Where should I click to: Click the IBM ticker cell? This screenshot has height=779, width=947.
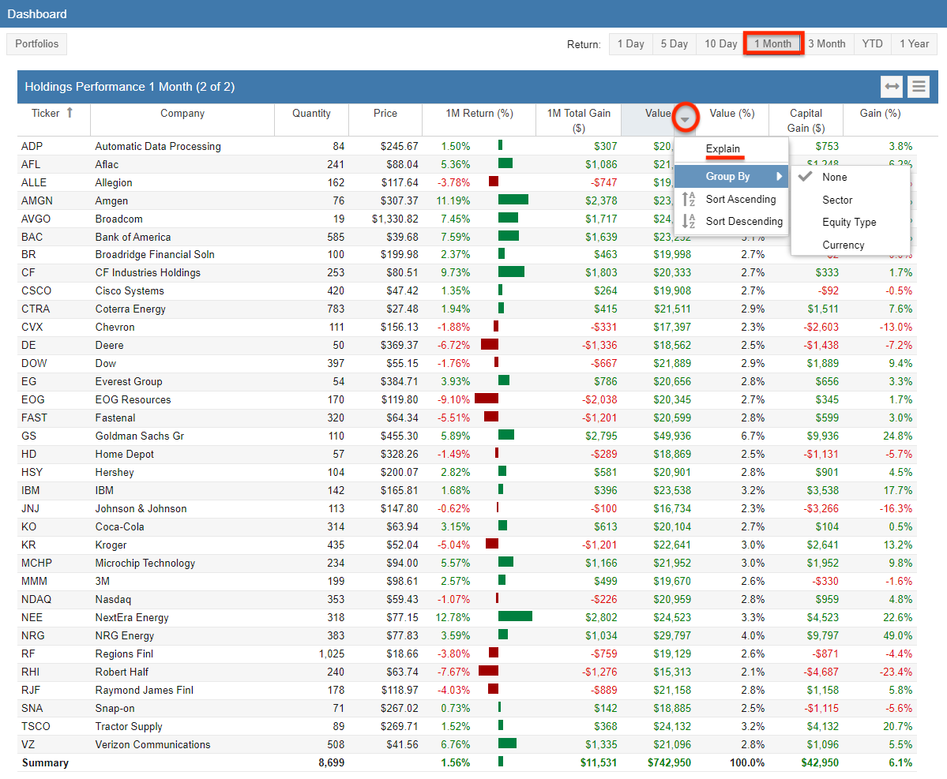[x=30, y=490]
